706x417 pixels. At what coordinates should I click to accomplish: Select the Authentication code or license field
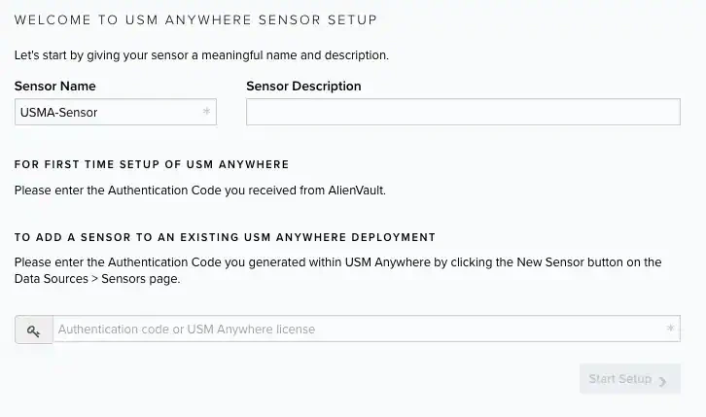[360, 330]
